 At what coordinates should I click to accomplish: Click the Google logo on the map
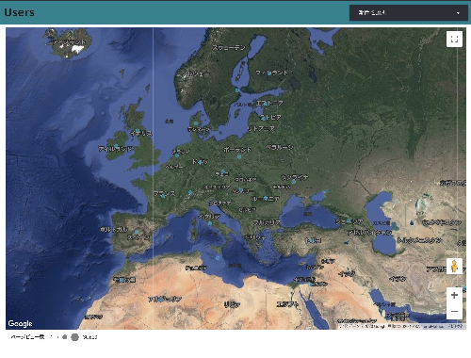[20, 323]
